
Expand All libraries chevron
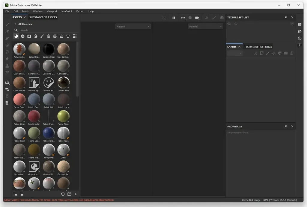[x=15, y=24]
